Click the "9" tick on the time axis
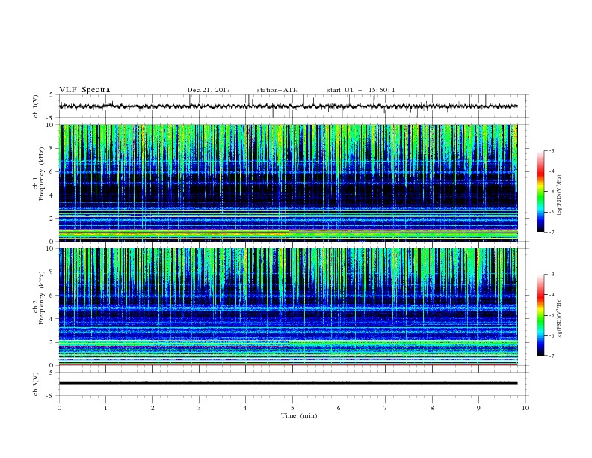The image size is (592, 458). pos(478,408)
